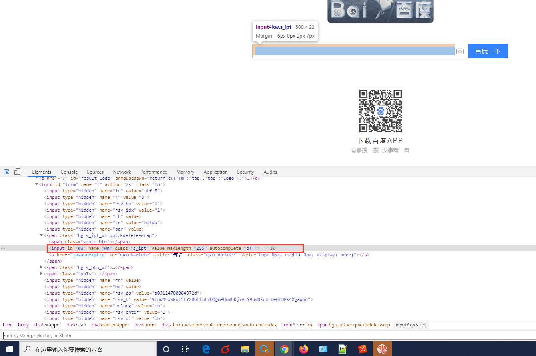Open the Windows Start menu
Viewport: 536px width, 356px height.
10,349
